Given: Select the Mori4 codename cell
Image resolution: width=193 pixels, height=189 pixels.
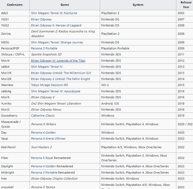Looking at the screenshot, I should [x=15, y=61].
